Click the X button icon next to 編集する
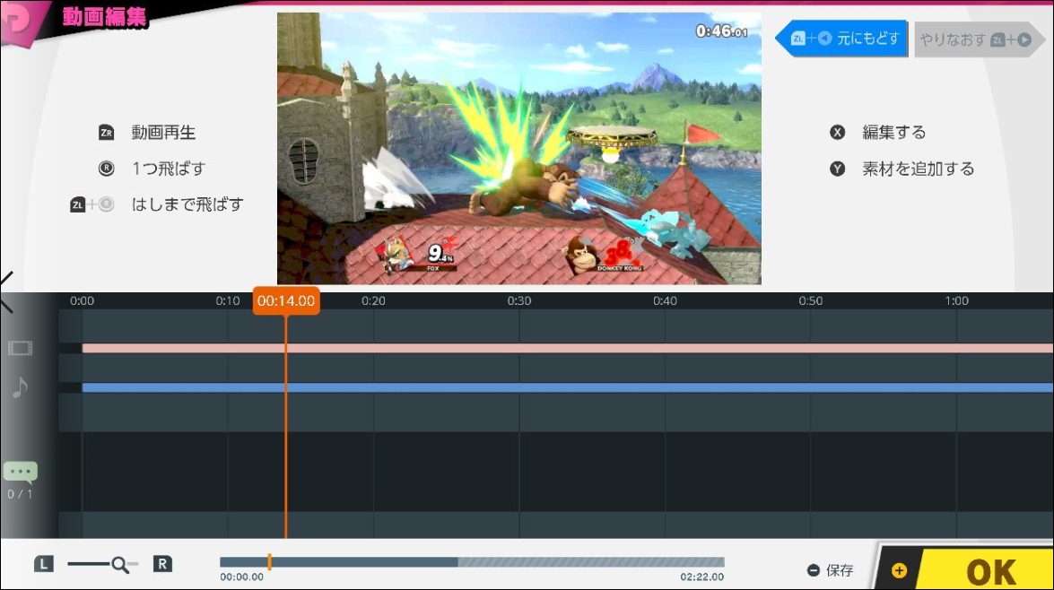The image size is (1054, 590). [837, 133]
